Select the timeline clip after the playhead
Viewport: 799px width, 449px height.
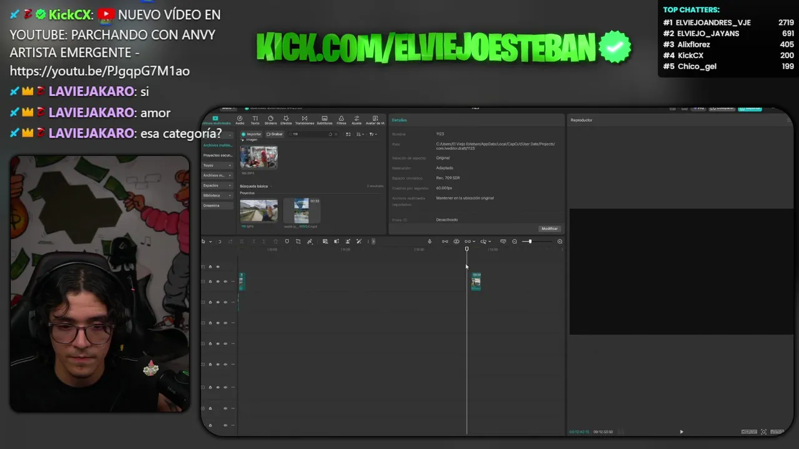click(x=476, y=281)
